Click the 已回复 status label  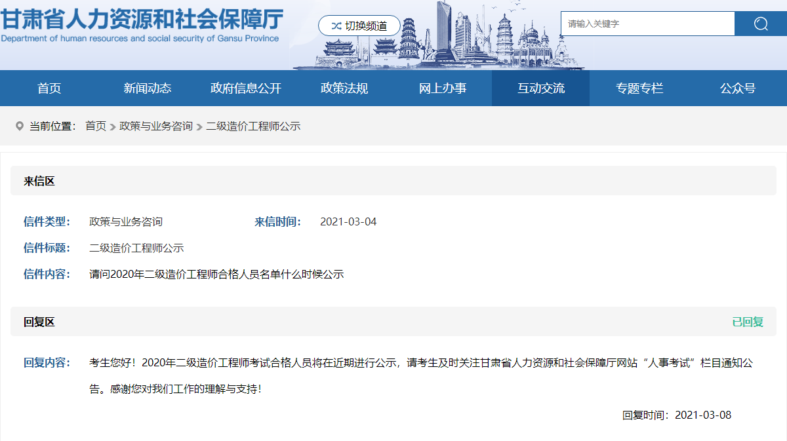point(748,322)
